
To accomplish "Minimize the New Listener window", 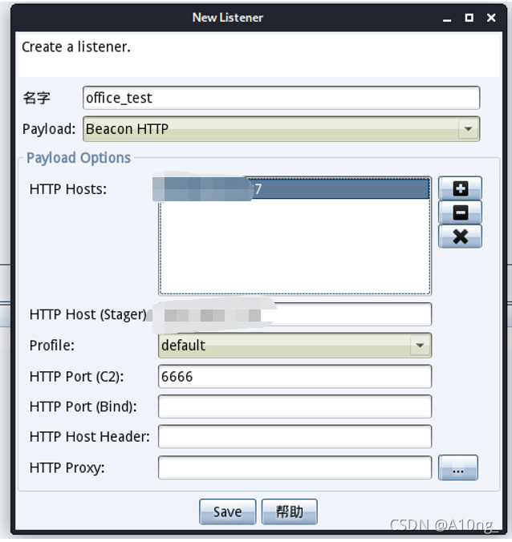I will (447, 18).
